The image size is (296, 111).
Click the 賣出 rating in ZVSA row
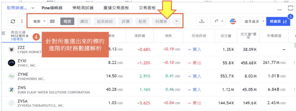(x=195, y=103)
